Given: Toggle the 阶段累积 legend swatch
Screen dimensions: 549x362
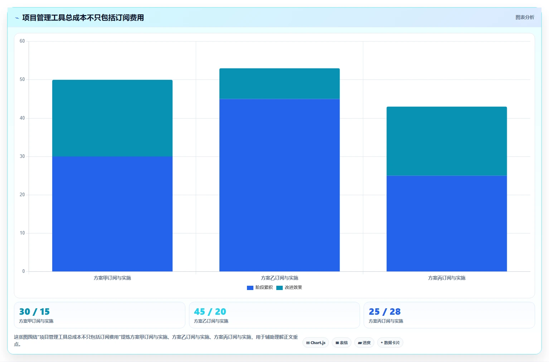Looking at the screenshot, I should point(250,288).
